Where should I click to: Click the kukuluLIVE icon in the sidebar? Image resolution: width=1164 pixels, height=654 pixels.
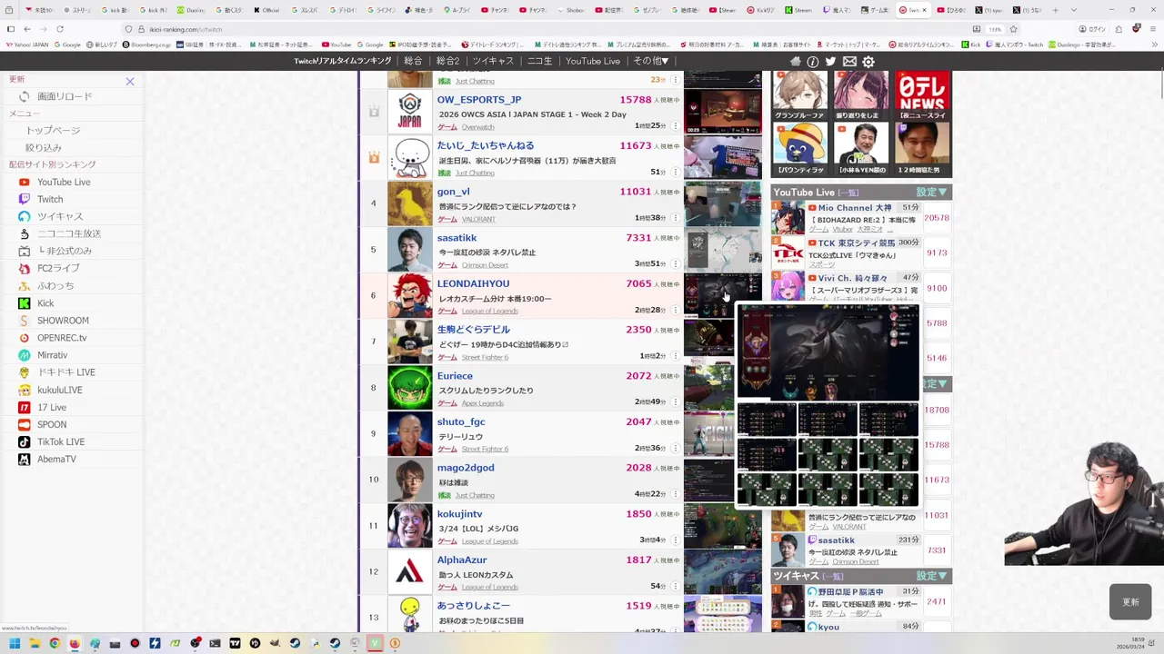pos(25,390)
